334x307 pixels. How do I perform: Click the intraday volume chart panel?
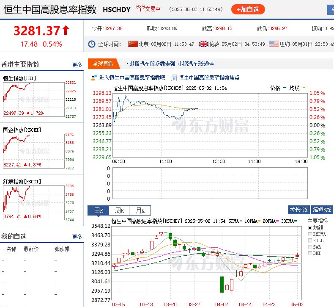click(x=210, y=183)
